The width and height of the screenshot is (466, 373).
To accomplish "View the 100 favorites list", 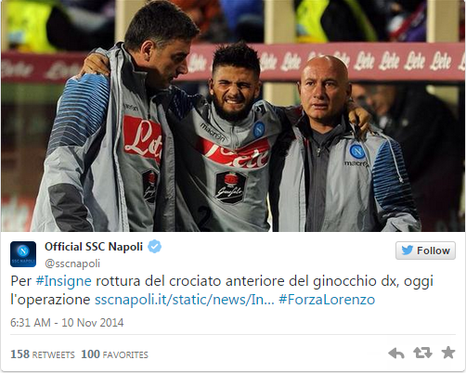I will (x=114, y=354).
